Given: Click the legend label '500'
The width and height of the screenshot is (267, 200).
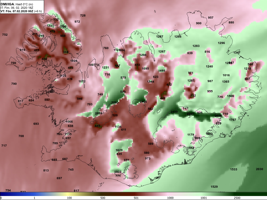Looking at the screenshot, I should tap(103, 198).
